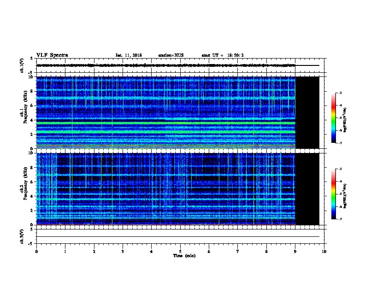The width and height of the screenshot is (365, 282).
Task: Click time axis tick label "1"
Action: coord(65,252)
